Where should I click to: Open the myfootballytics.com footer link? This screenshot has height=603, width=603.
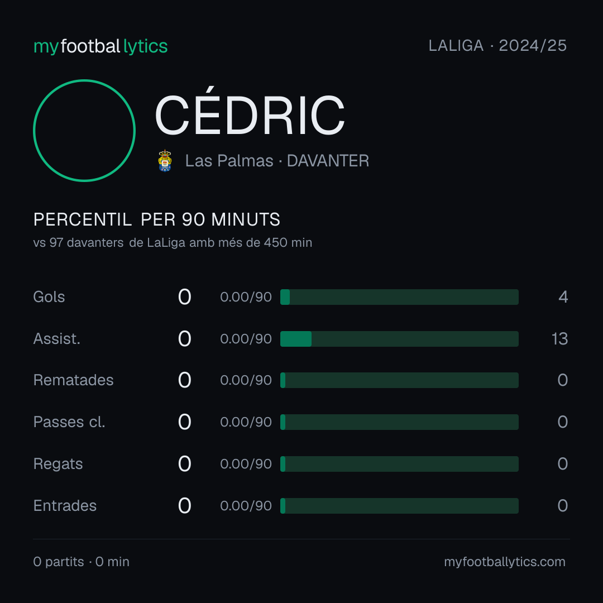[505, 562]
